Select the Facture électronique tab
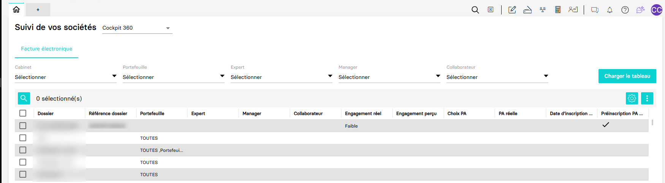665x183 pixels. point(46,49)
